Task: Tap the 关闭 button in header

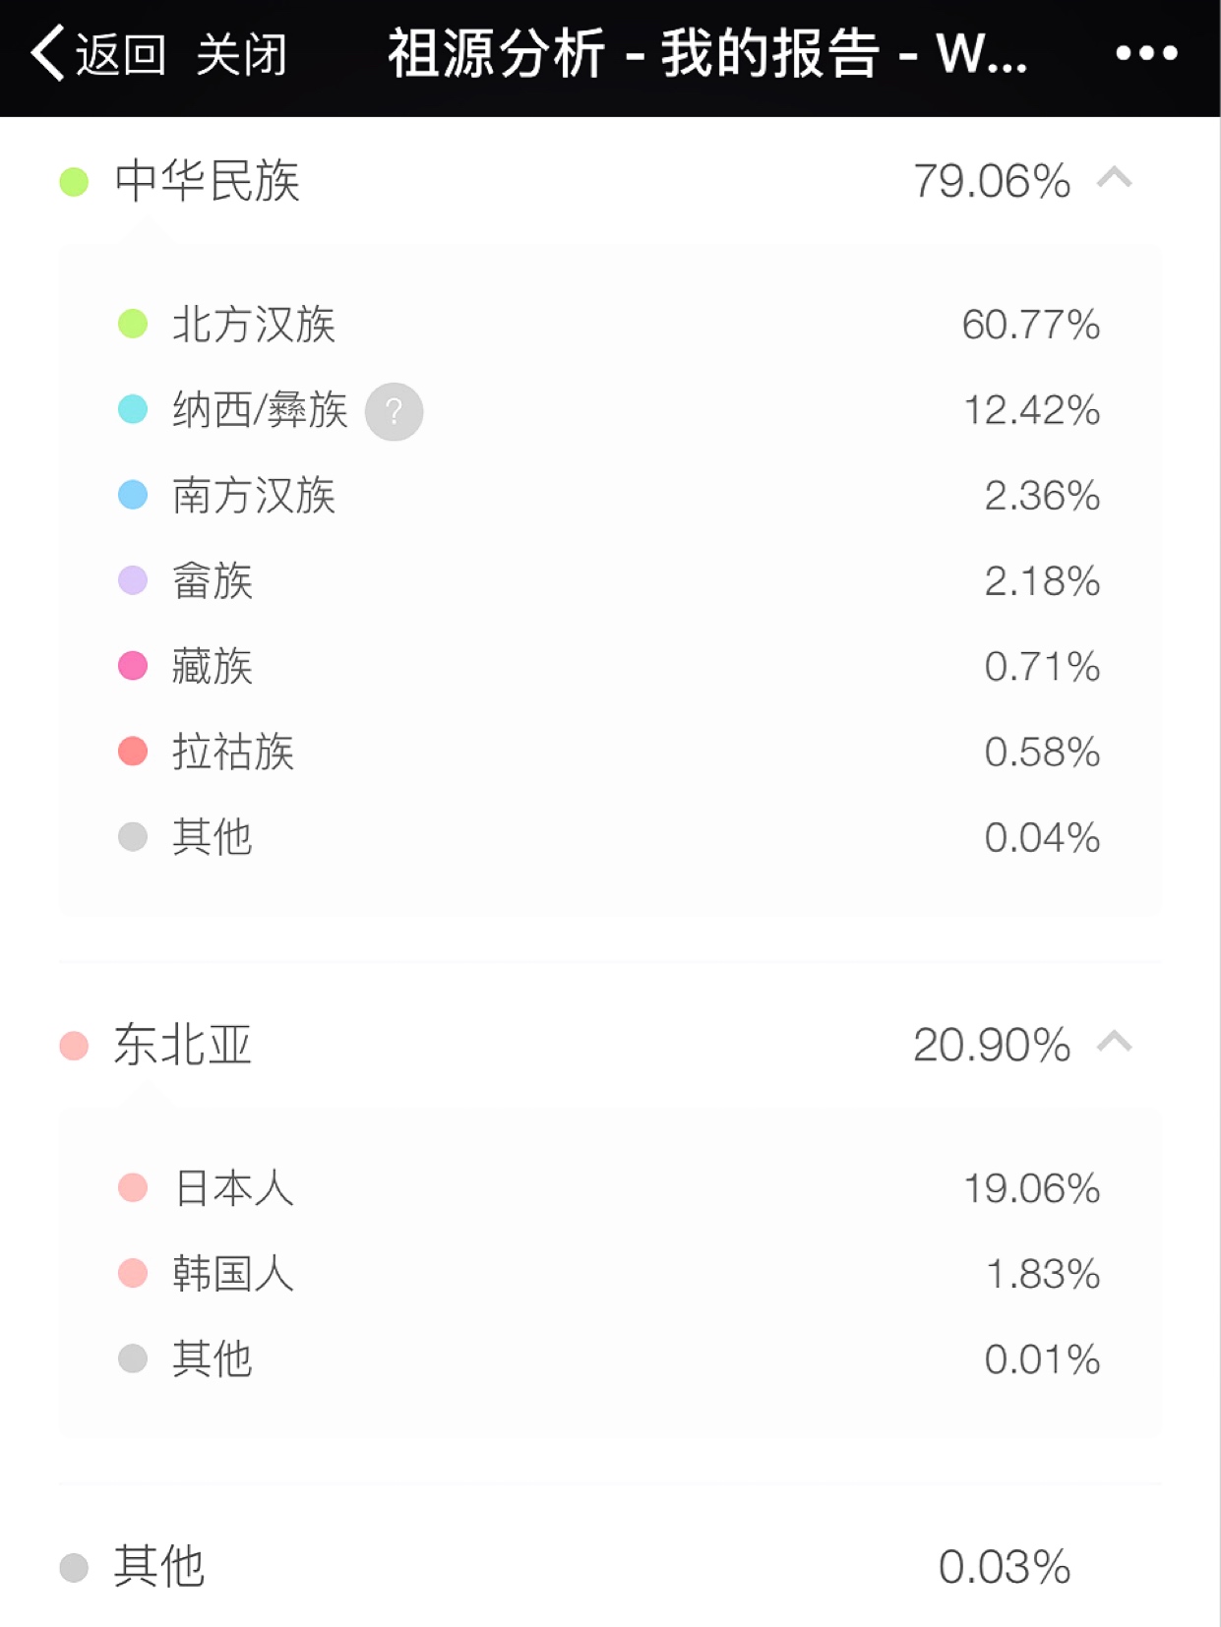Action: pyautogui.click(x=241, y=54)
